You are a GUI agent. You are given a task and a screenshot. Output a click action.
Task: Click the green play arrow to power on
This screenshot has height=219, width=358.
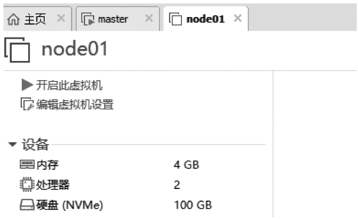[27, 85]
